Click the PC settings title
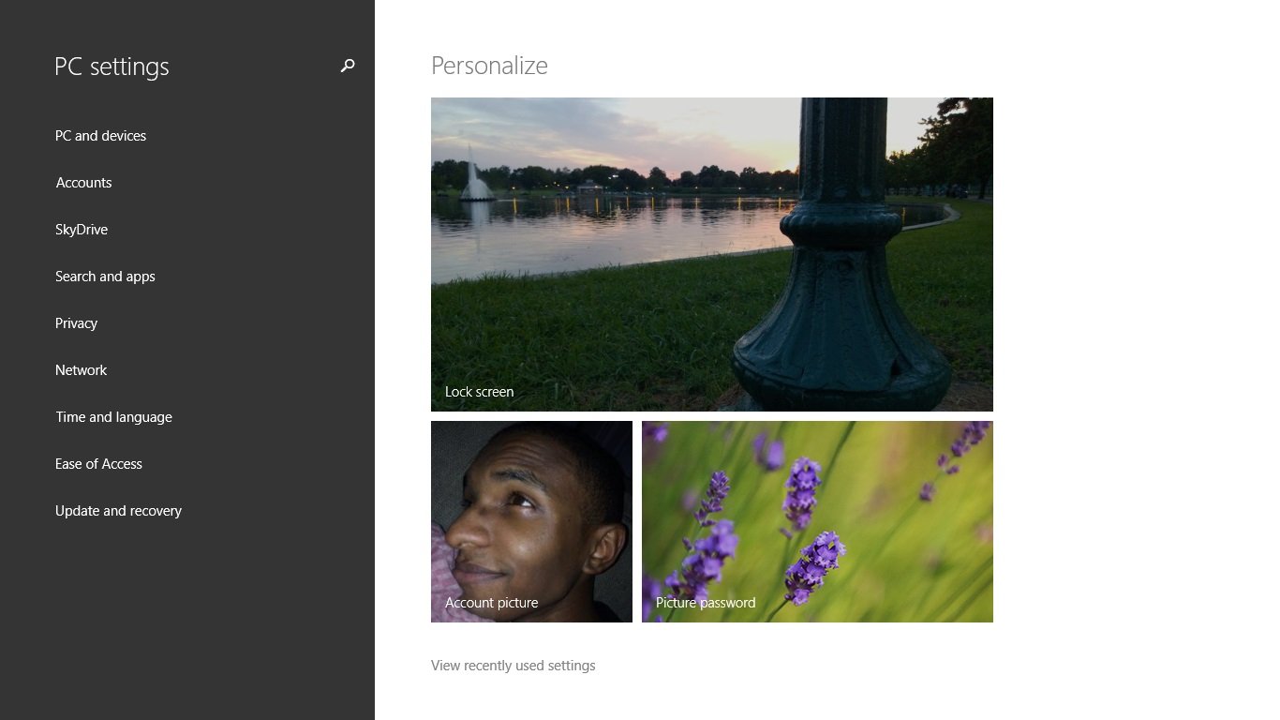This screenshot has width=1280, height=720. (112, 67)
